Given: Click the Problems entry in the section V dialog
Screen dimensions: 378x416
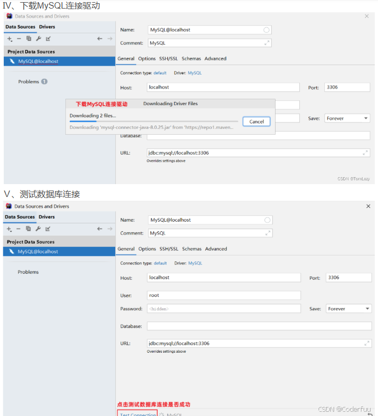Looking at the screenshot, I should click(x=28, y=272).
